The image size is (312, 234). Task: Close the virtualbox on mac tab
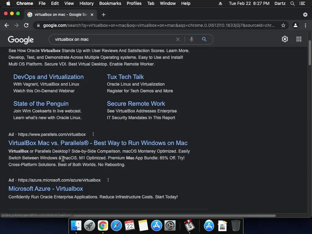92,15
